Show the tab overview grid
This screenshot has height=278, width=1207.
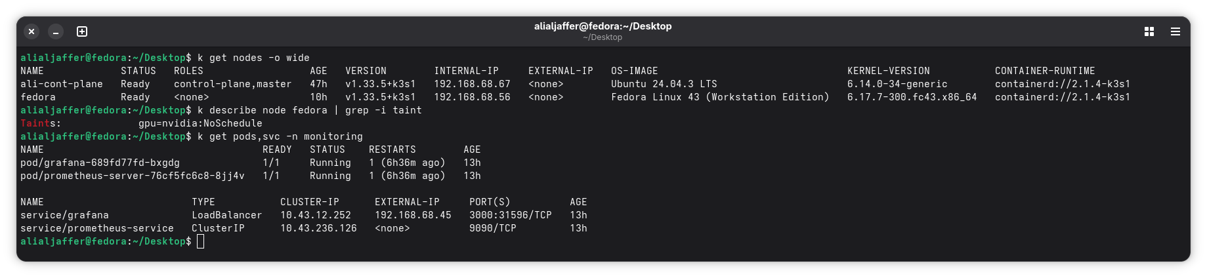point(1149,31)
